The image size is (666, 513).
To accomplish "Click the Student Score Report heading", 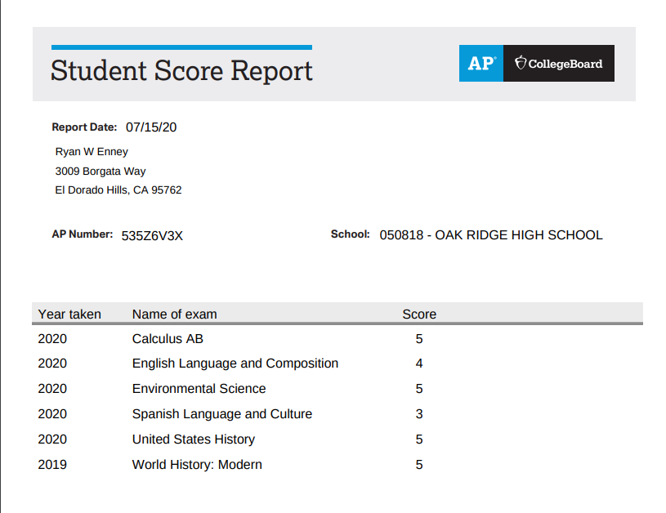I will (x=181, y=72).
